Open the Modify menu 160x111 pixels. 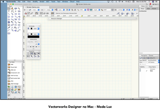35,2
